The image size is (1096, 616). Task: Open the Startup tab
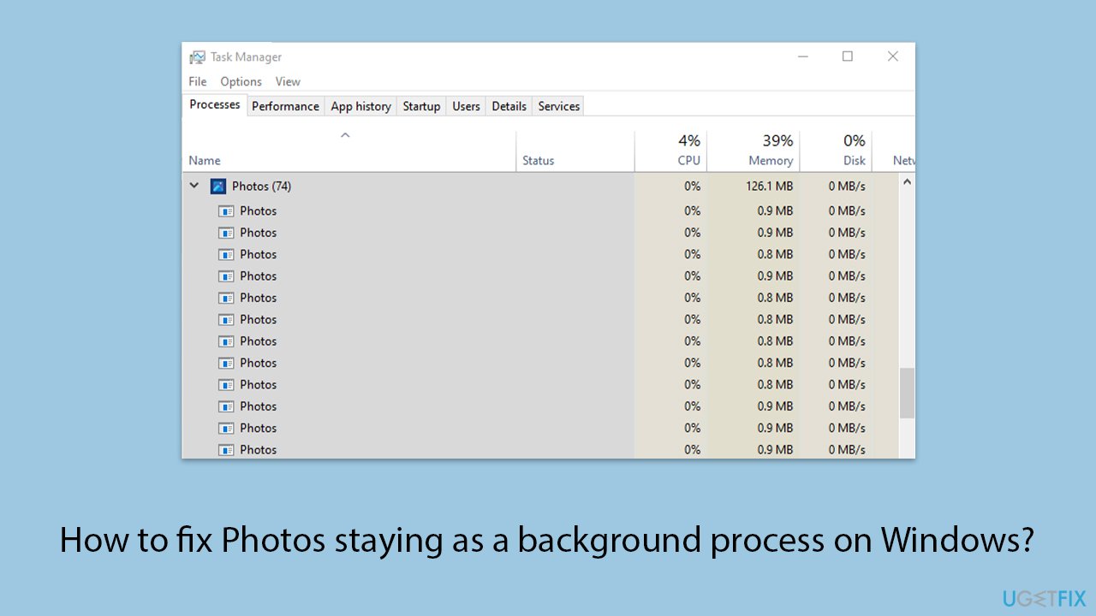pos(421,106)
